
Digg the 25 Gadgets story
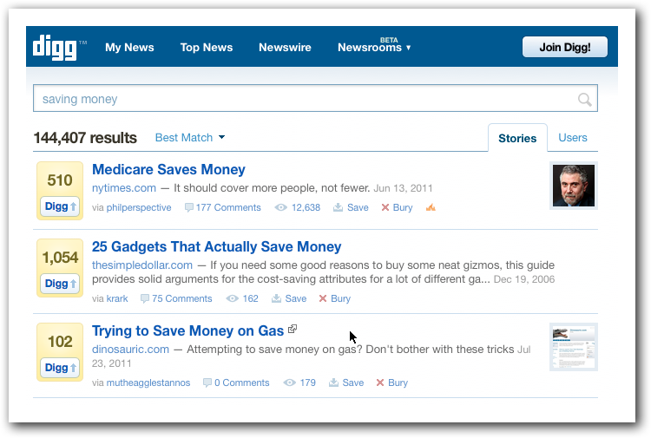coord(60,284)
